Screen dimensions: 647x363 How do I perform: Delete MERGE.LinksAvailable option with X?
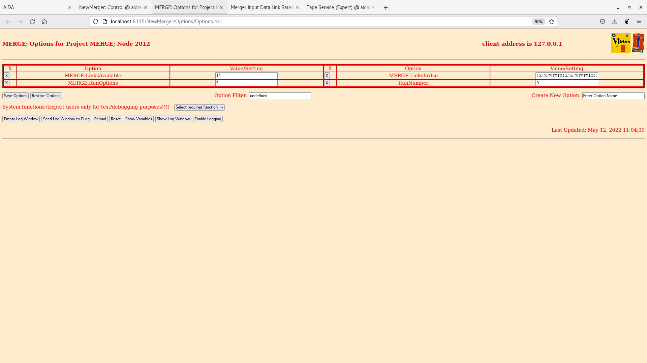pyautogui.click(x=6, y=76)
